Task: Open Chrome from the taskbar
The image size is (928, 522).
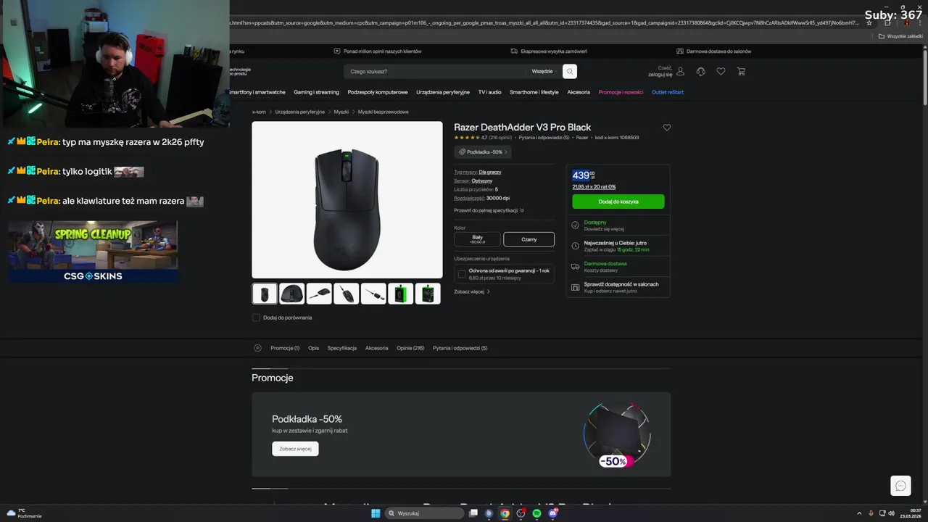Action: (505, 513)
